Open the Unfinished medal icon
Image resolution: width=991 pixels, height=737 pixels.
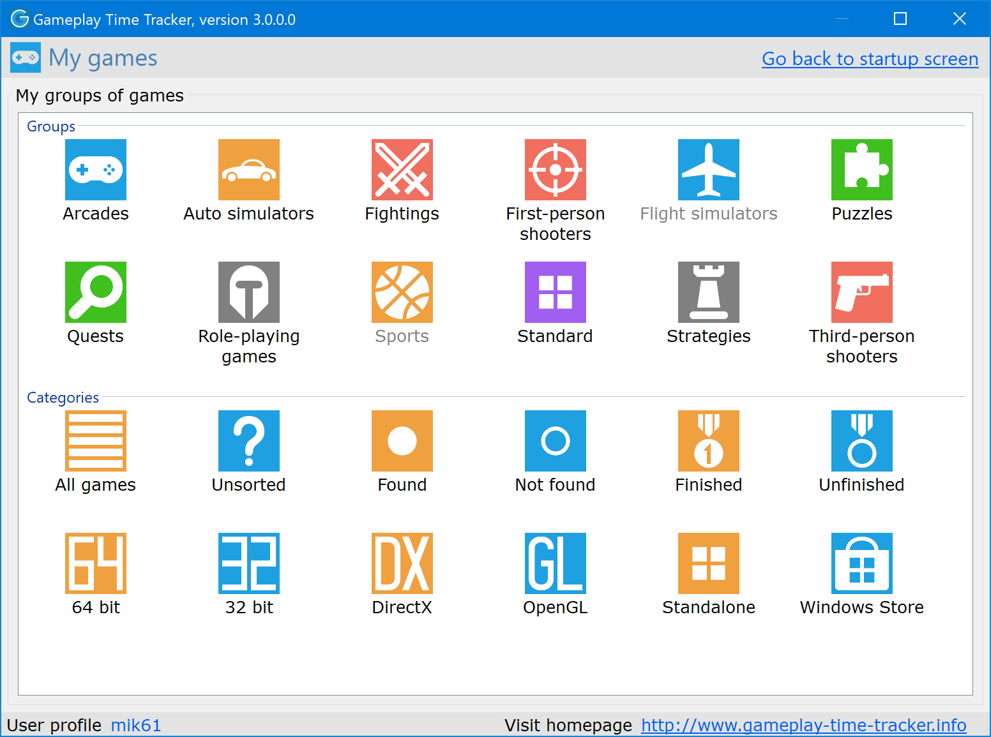862,441
